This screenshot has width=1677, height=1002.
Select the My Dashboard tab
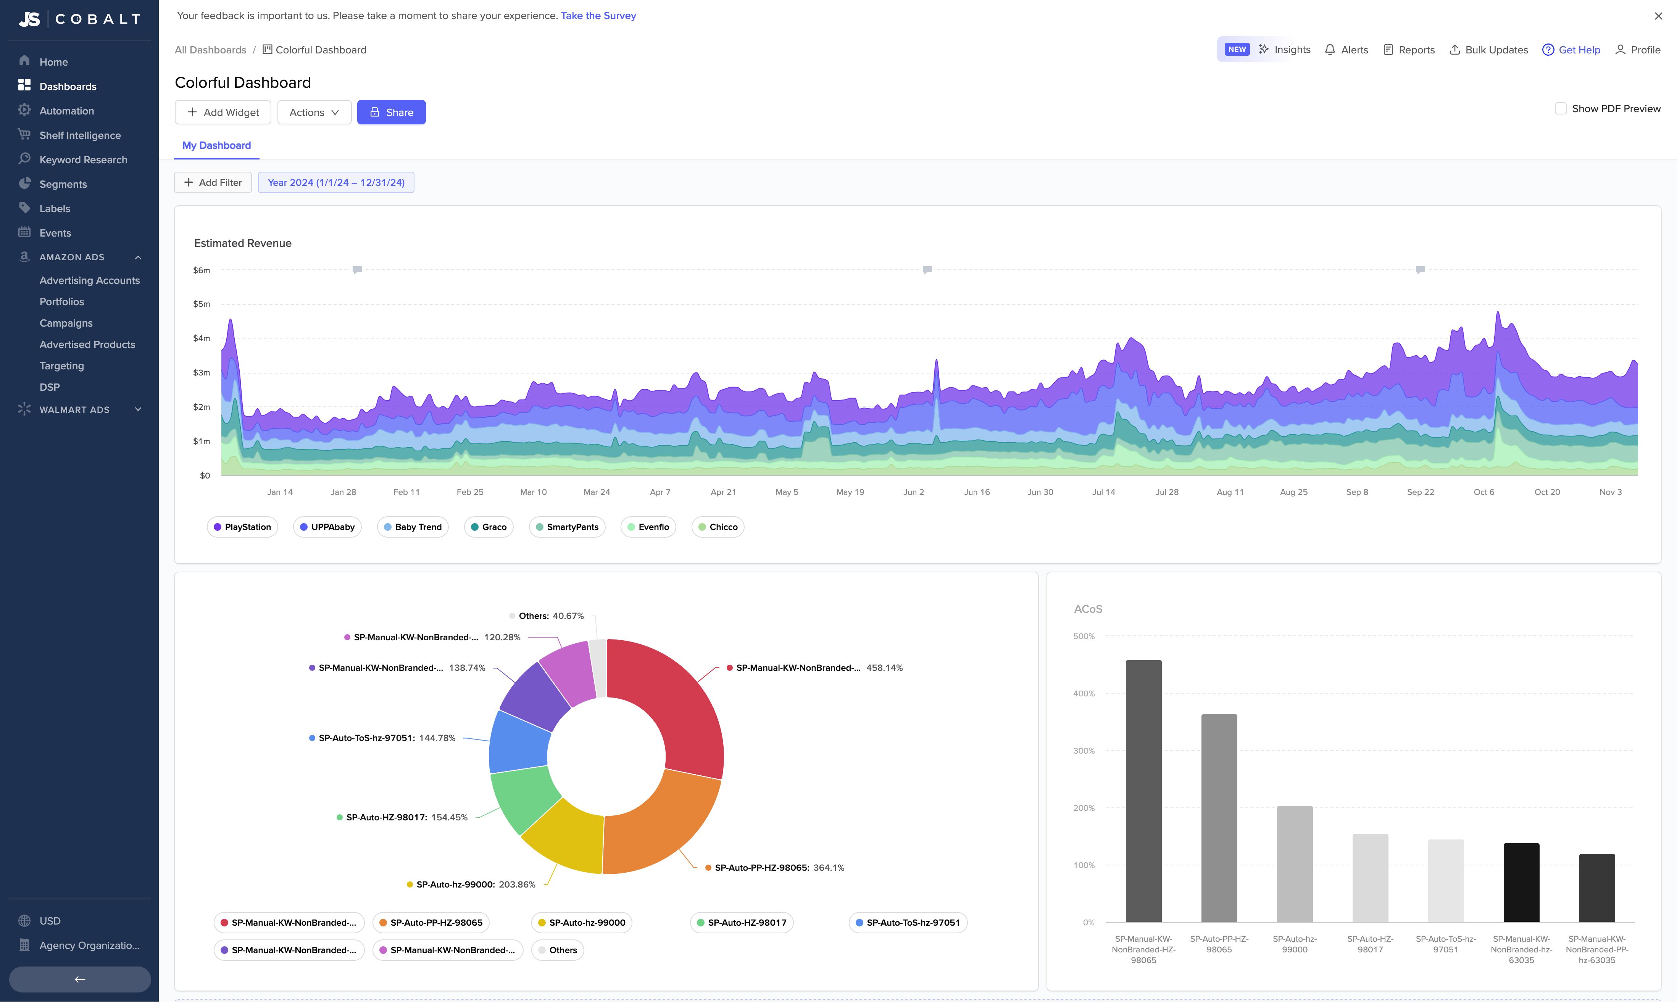tap(216, 145)
